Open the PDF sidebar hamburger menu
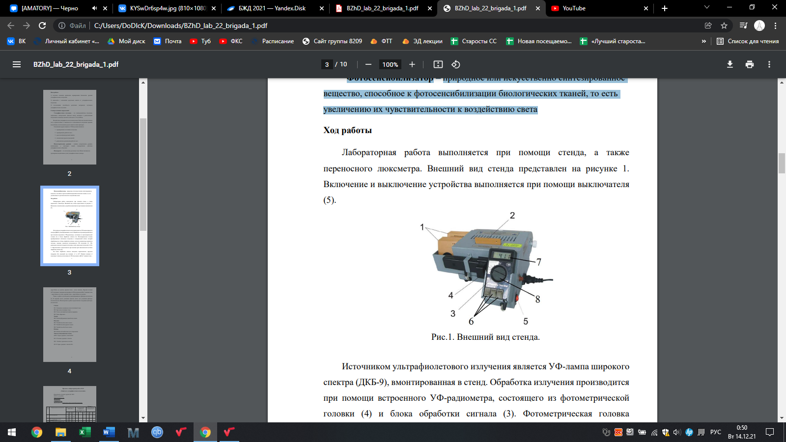The image size is (786, 442). coord(17,64)
